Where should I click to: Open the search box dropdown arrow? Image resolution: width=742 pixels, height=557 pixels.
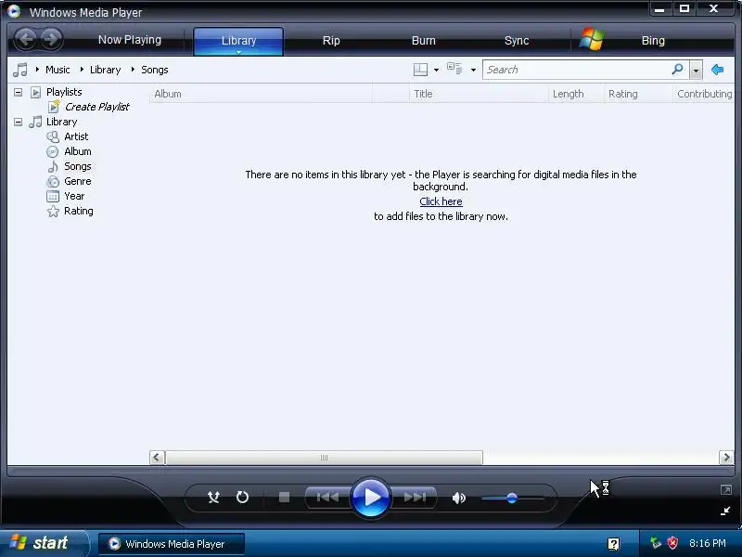(696, 71)
